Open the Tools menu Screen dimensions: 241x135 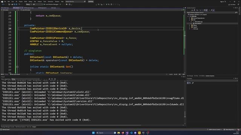[x=44, y=1]
